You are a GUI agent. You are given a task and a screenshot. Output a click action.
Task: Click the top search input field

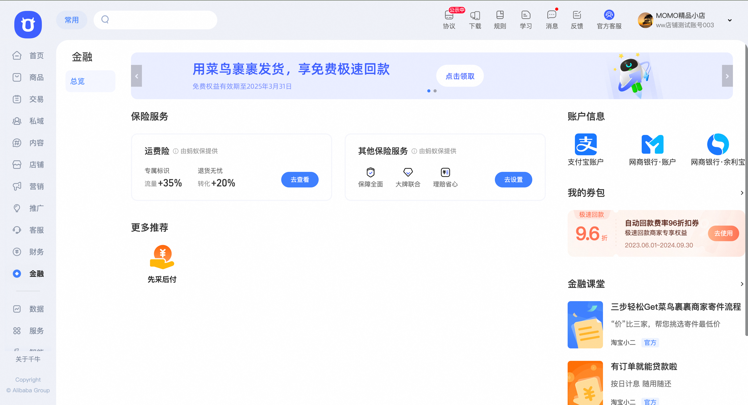(155, 20)
